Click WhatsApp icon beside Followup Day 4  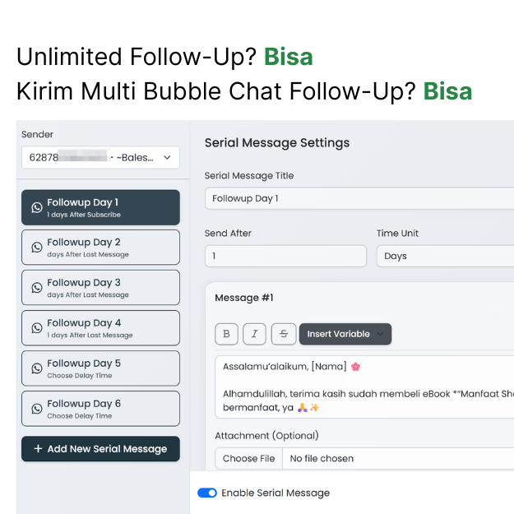pyautogui.click(x=37, y=328)
